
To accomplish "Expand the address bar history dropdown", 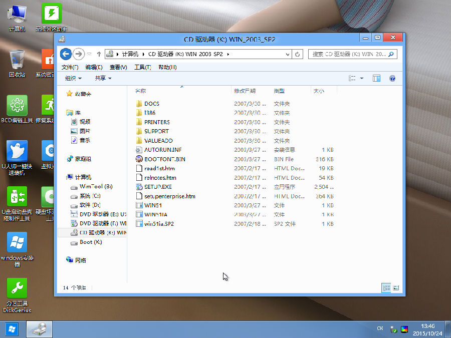I will [287, 54].
